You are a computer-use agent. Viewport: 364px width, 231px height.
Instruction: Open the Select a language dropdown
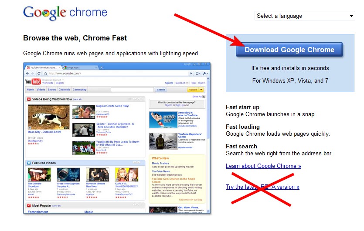tap(305, 16)
